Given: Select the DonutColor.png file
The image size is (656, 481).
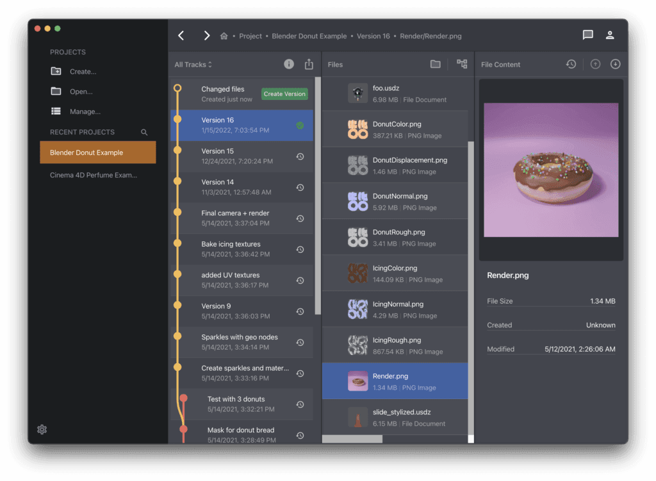Looking at the screenshot, I should click(395, 129).
